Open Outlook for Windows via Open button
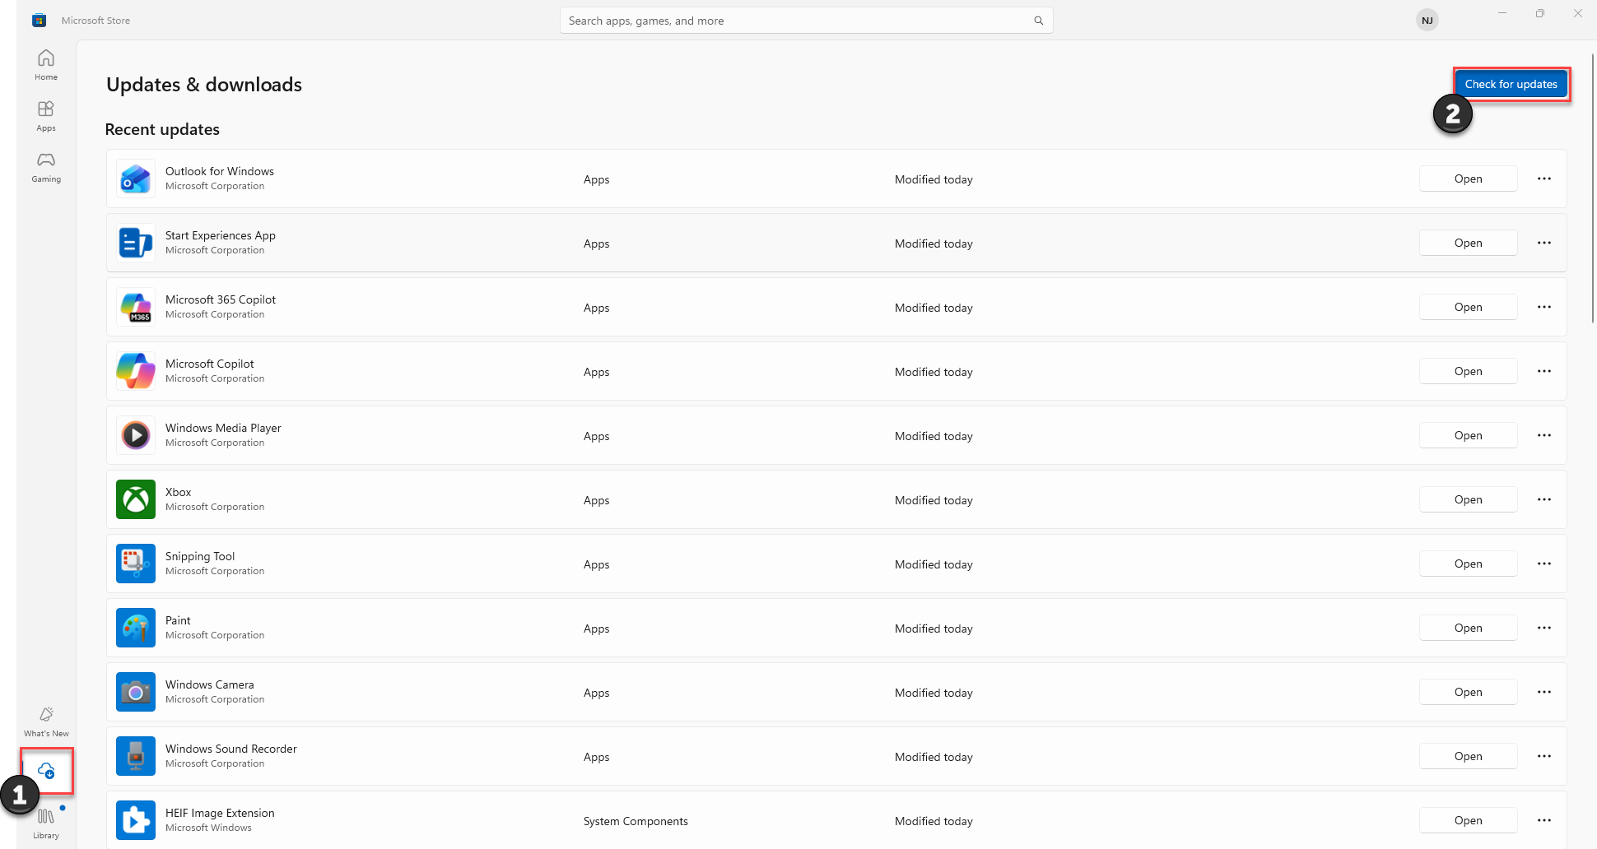Image resolution: width=1597 pixels, height=849 pixels. 1468,179
